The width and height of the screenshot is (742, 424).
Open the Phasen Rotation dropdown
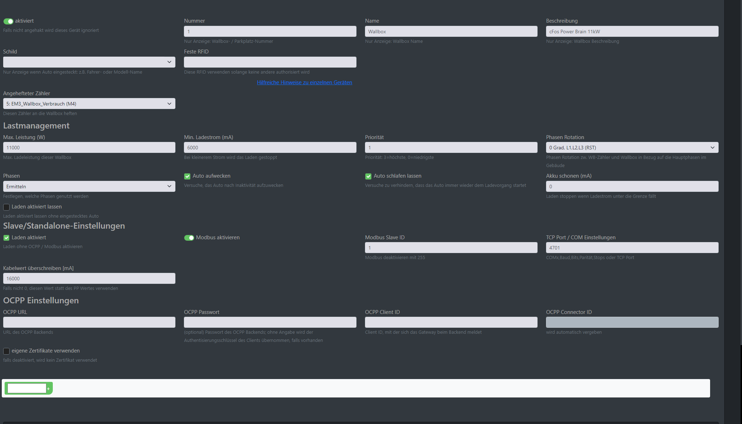pyautogui.click(x=632, y=148)
